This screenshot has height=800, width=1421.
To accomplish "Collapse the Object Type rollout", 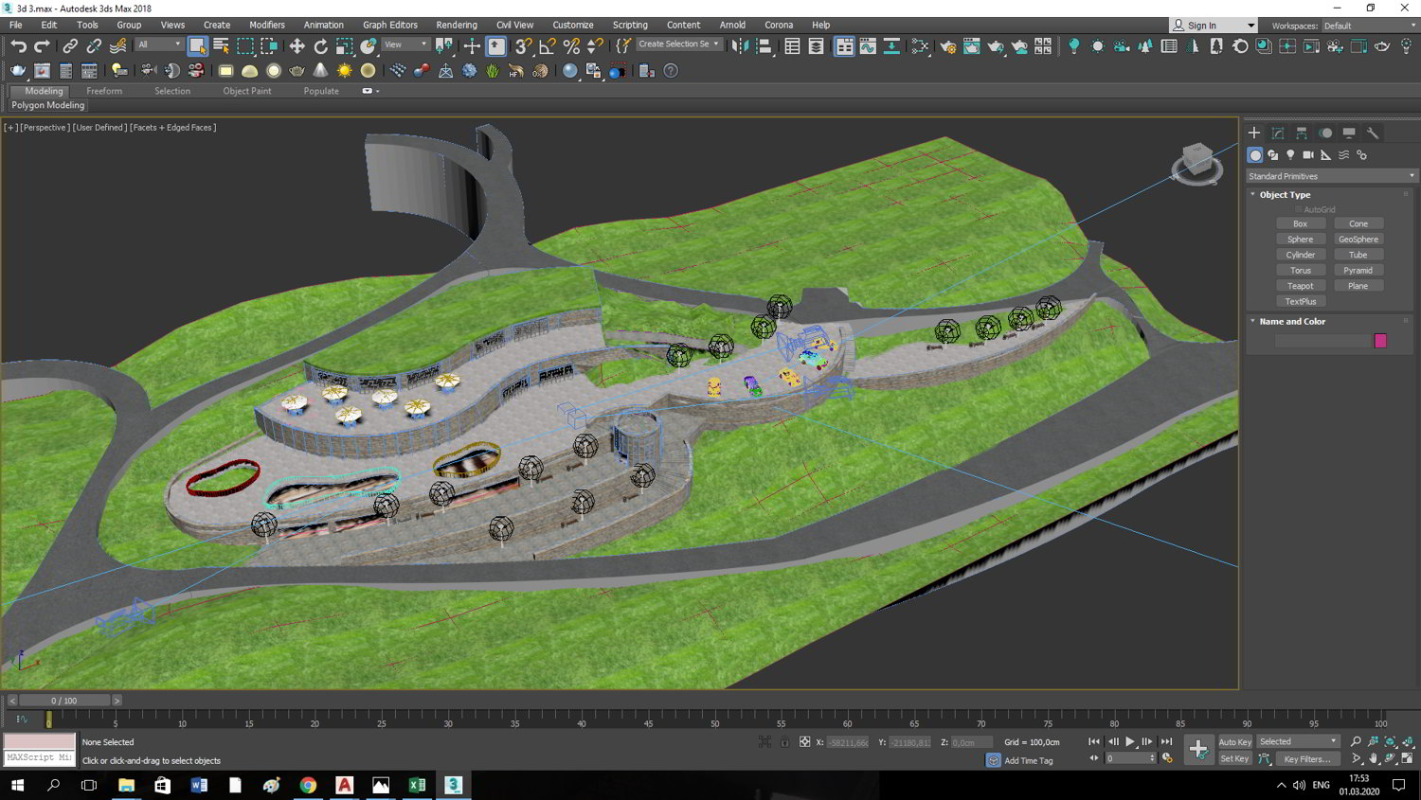I will [1285, 195].
